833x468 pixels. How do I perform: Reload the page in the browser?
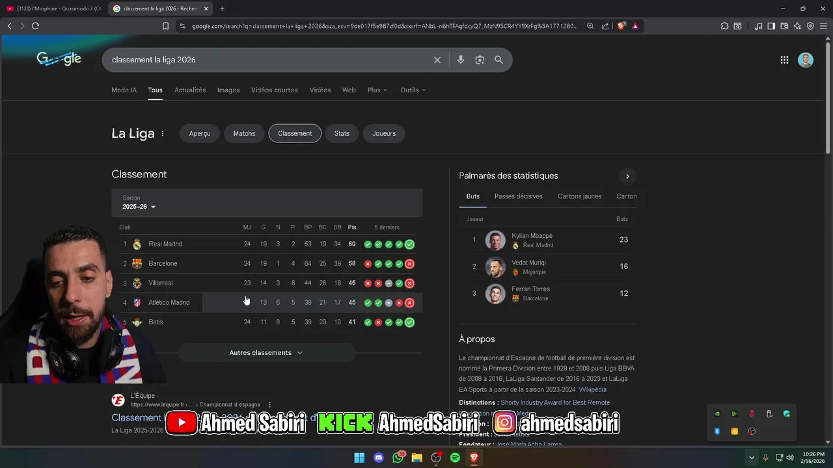[35, 26]
